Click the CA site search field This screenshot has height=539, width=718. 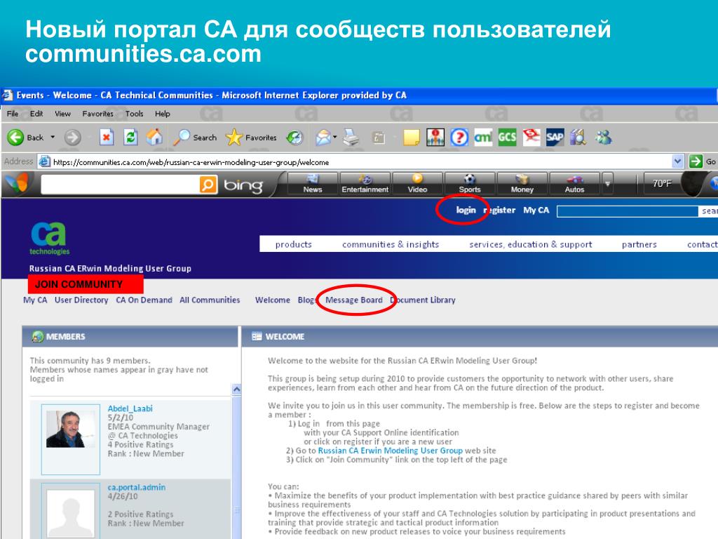pyautogui.click(x=628, y=211)
